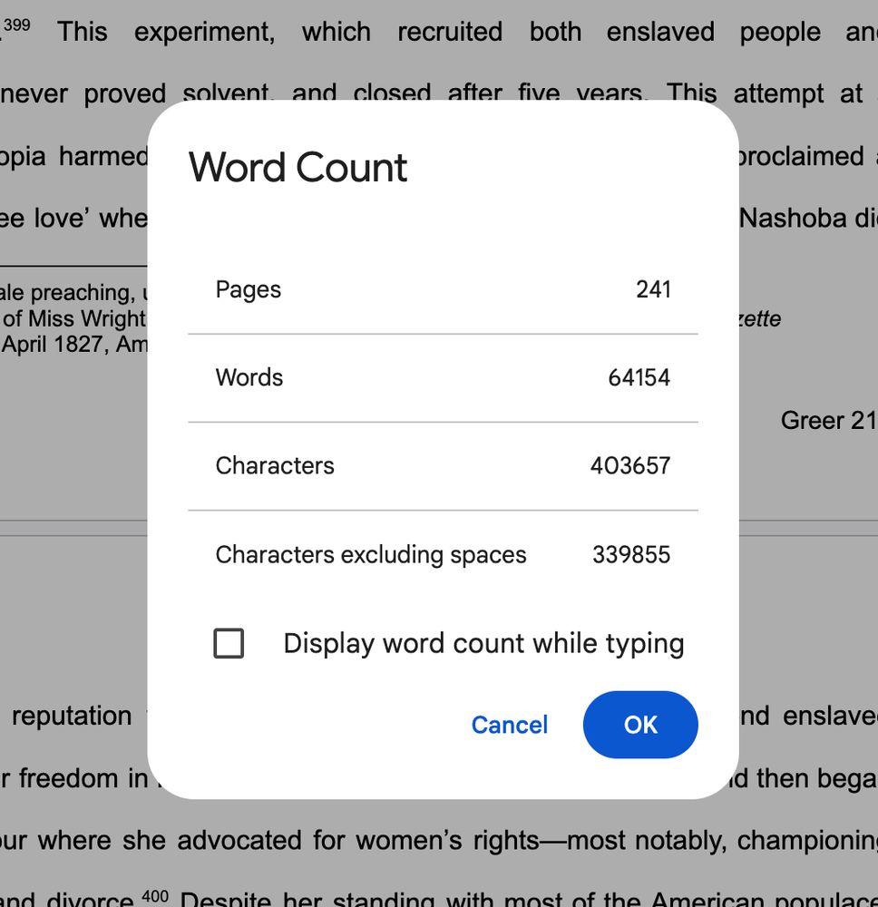Select the Pages count value 241
This screenshot has height=907, width=878.
654,289
